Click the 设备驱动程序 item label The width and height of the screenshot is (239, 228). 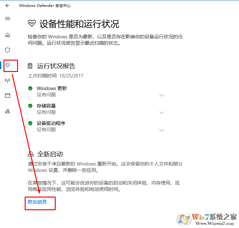(x=51, y=123)
